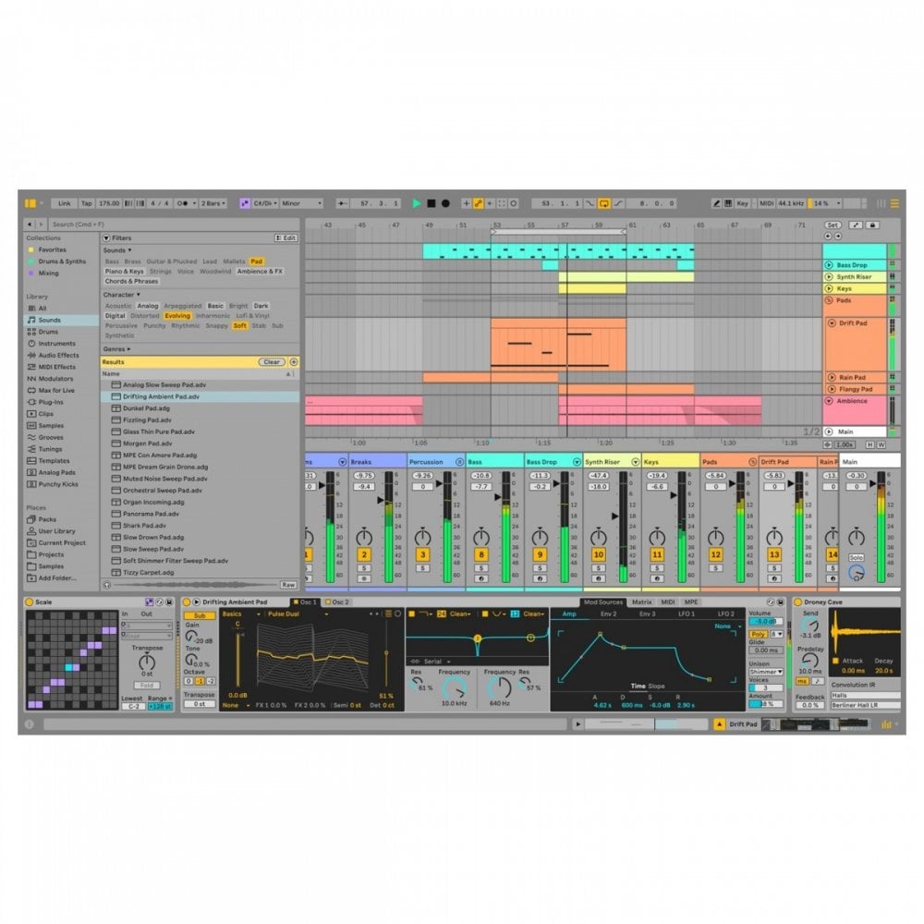Click the Voices slider in the synth panel
The height and width of the screenshot is (924, 924).
tap(765, 686)
